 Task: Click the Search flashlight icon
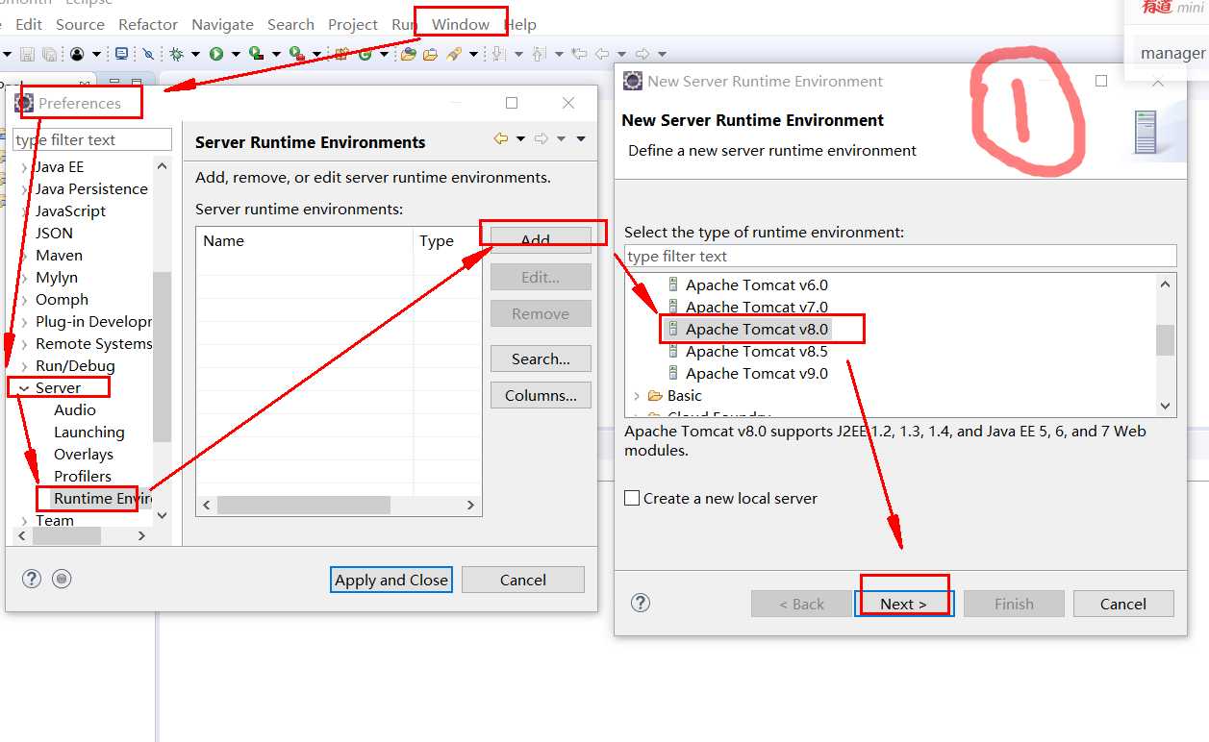[x=454, y=54]
